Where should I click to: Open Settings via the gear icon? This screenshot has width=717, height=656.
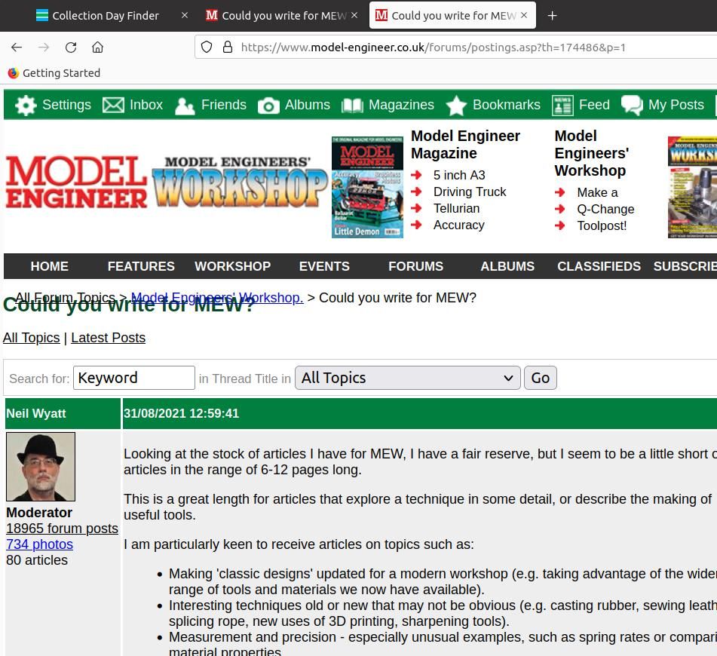point(26,106)
